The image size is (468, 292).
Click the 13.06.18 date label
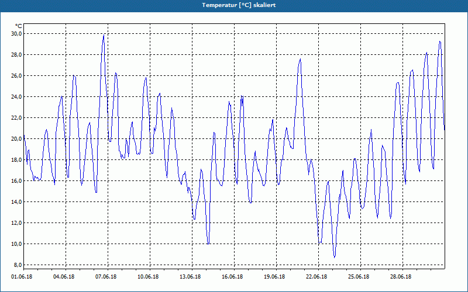[190, 277]
